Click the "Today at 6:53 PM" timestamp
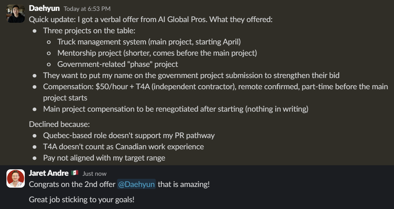This screenshot has height=209, width=394. pos(87,9)
